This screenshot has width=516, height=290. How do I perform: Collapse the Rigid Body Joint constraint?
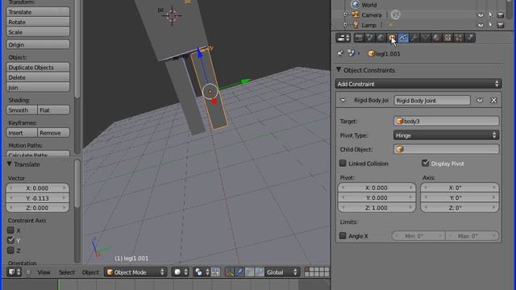coord(343,100)
